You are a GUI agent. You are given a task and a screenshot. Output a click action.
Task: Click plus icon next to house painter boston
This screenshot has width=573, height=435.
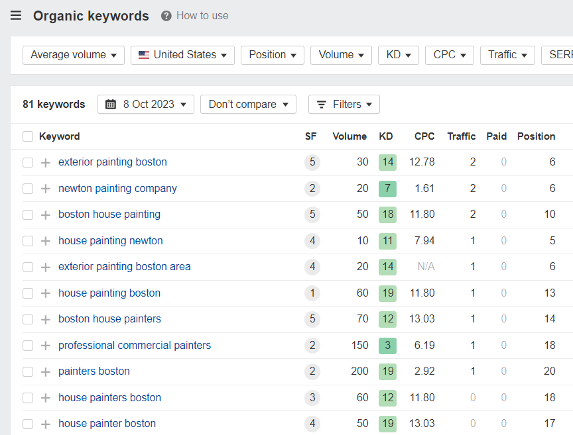46,424
